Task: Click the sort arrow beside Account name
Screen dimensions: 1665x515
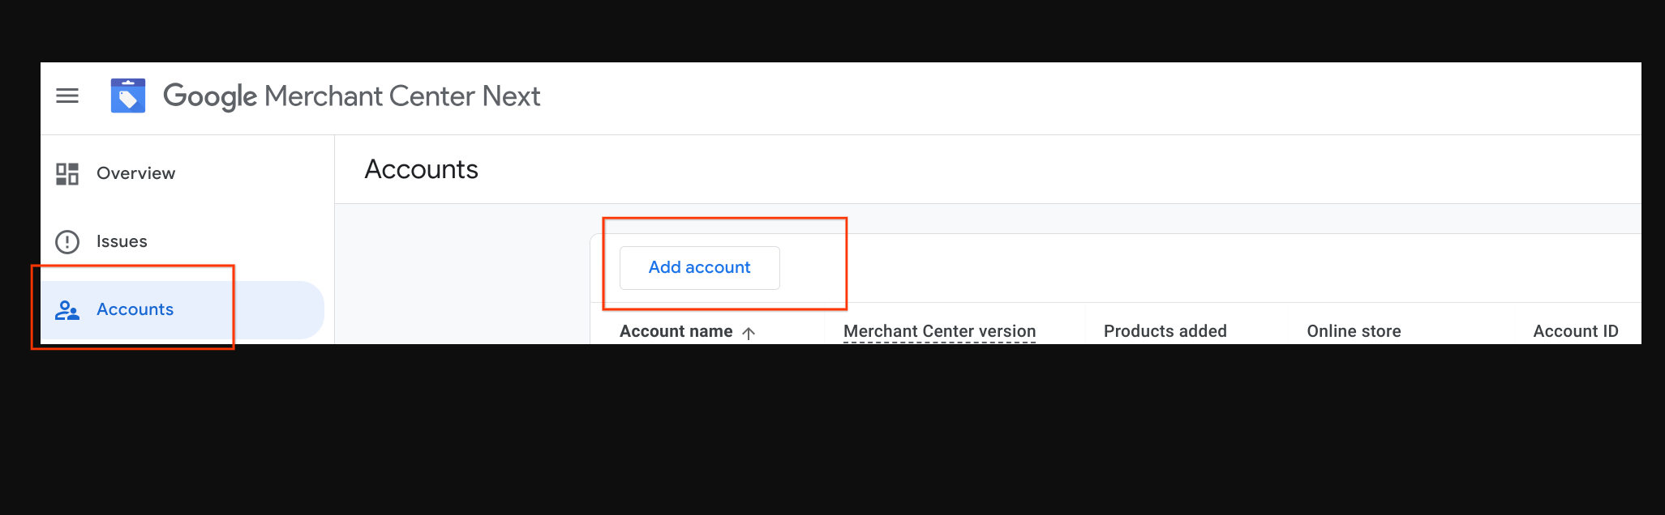Action: point(749,333)
